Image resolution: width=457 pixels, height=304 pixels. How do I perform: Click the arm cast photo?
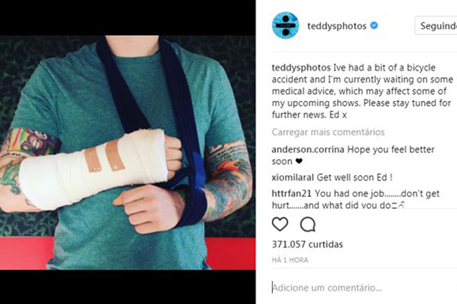pos(128,153)
